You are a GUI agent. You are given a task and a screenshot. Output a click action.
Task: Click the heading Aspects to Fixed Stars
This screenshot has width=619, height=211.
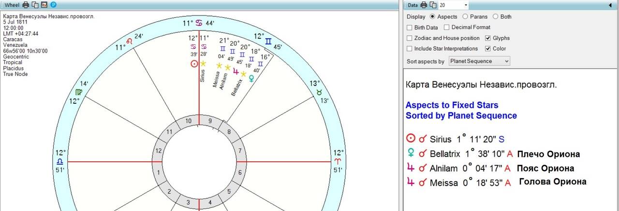pyautogui.click(x=452, y=105)
